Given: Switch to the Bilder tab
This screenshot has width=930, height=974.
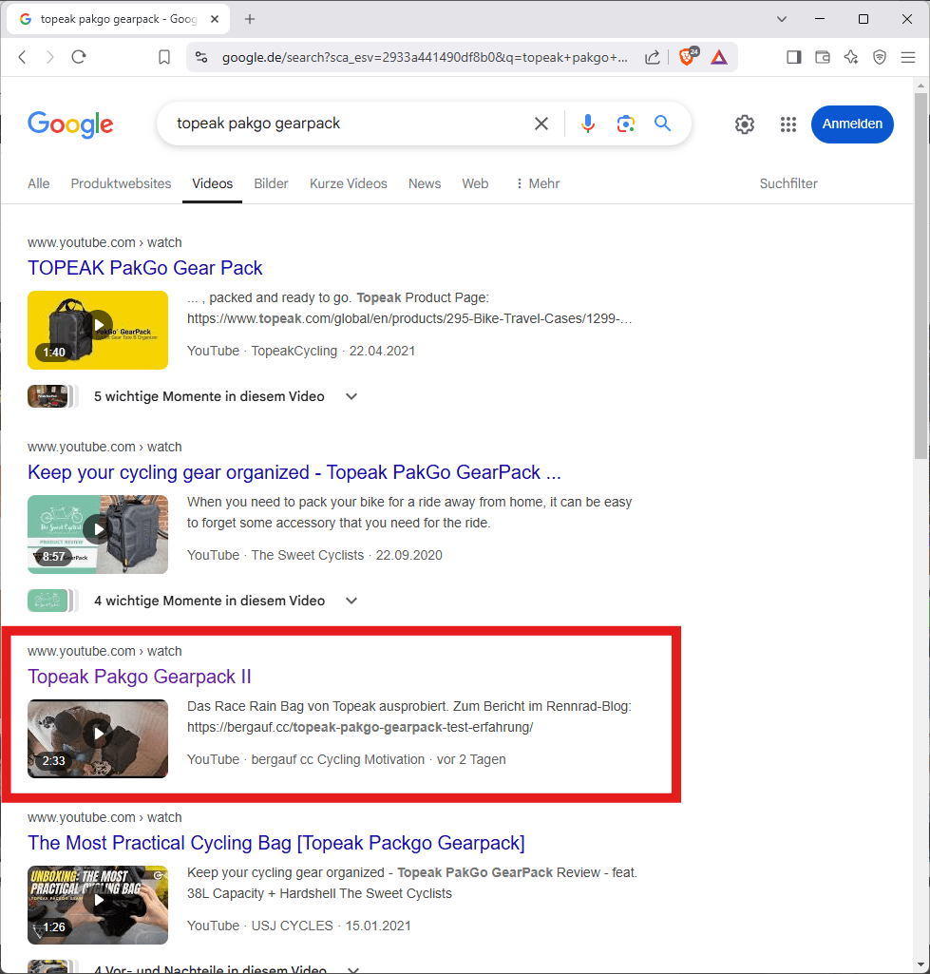Looking at the screenshot, I should pos(271,183).
